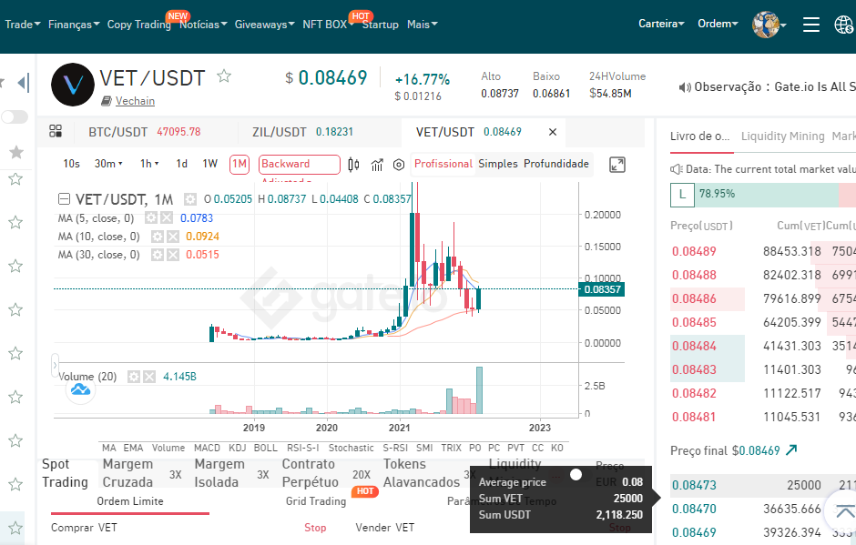This screenshot has width=856, height=545.
Task: Open the 1h interval dropdown
Action: coord(149,164)
